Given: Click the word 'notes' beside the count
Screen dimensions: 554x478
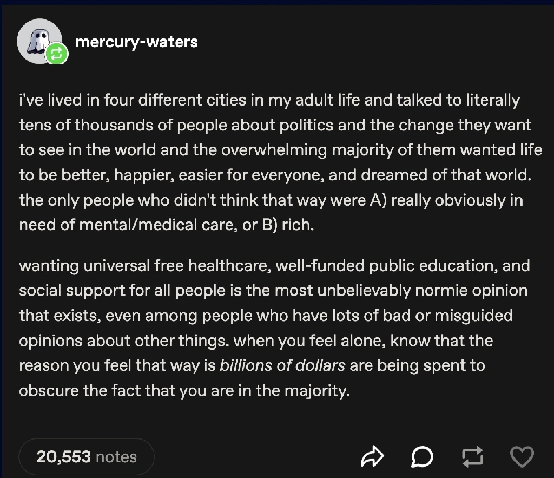Looking at the screenshot, I should click(116, 457).
